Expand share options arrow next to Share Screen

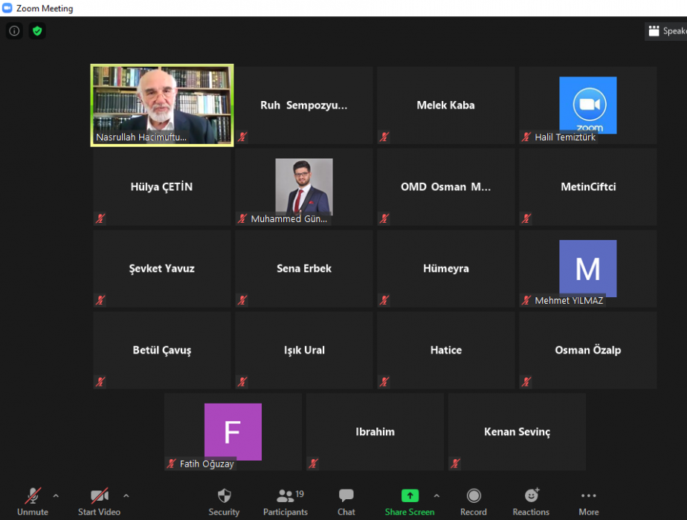[436, 496]
